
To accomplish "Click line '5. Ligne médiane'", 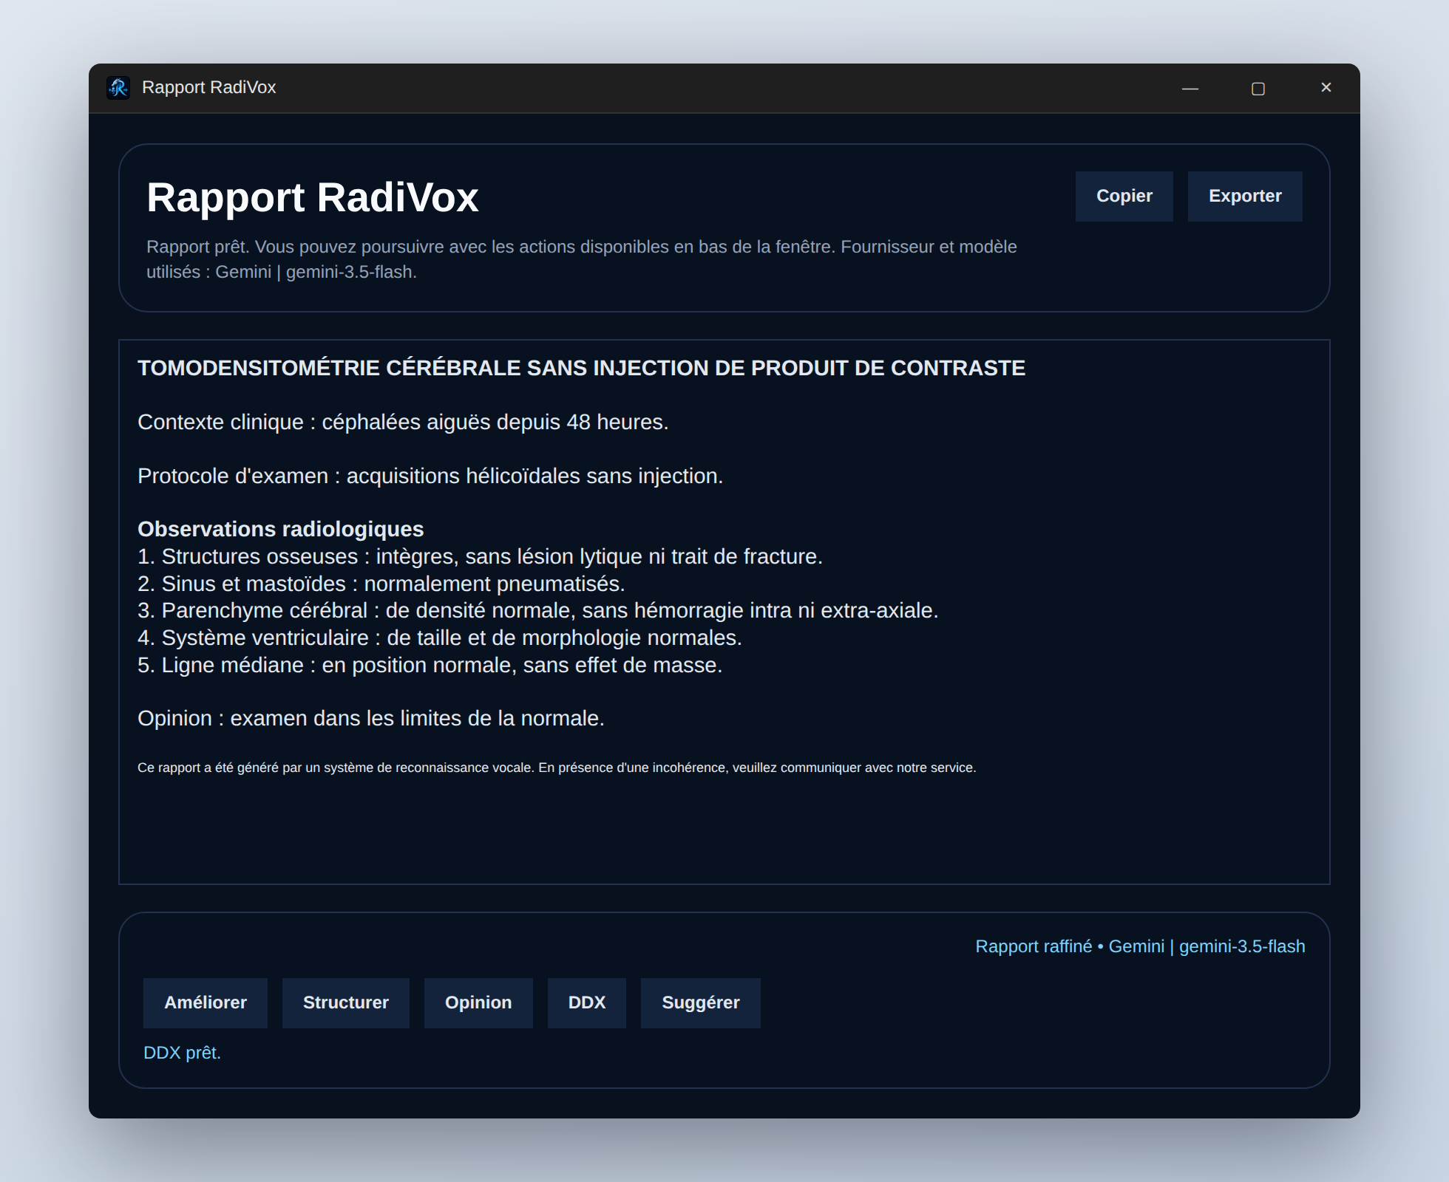I will tap(430, 665).
